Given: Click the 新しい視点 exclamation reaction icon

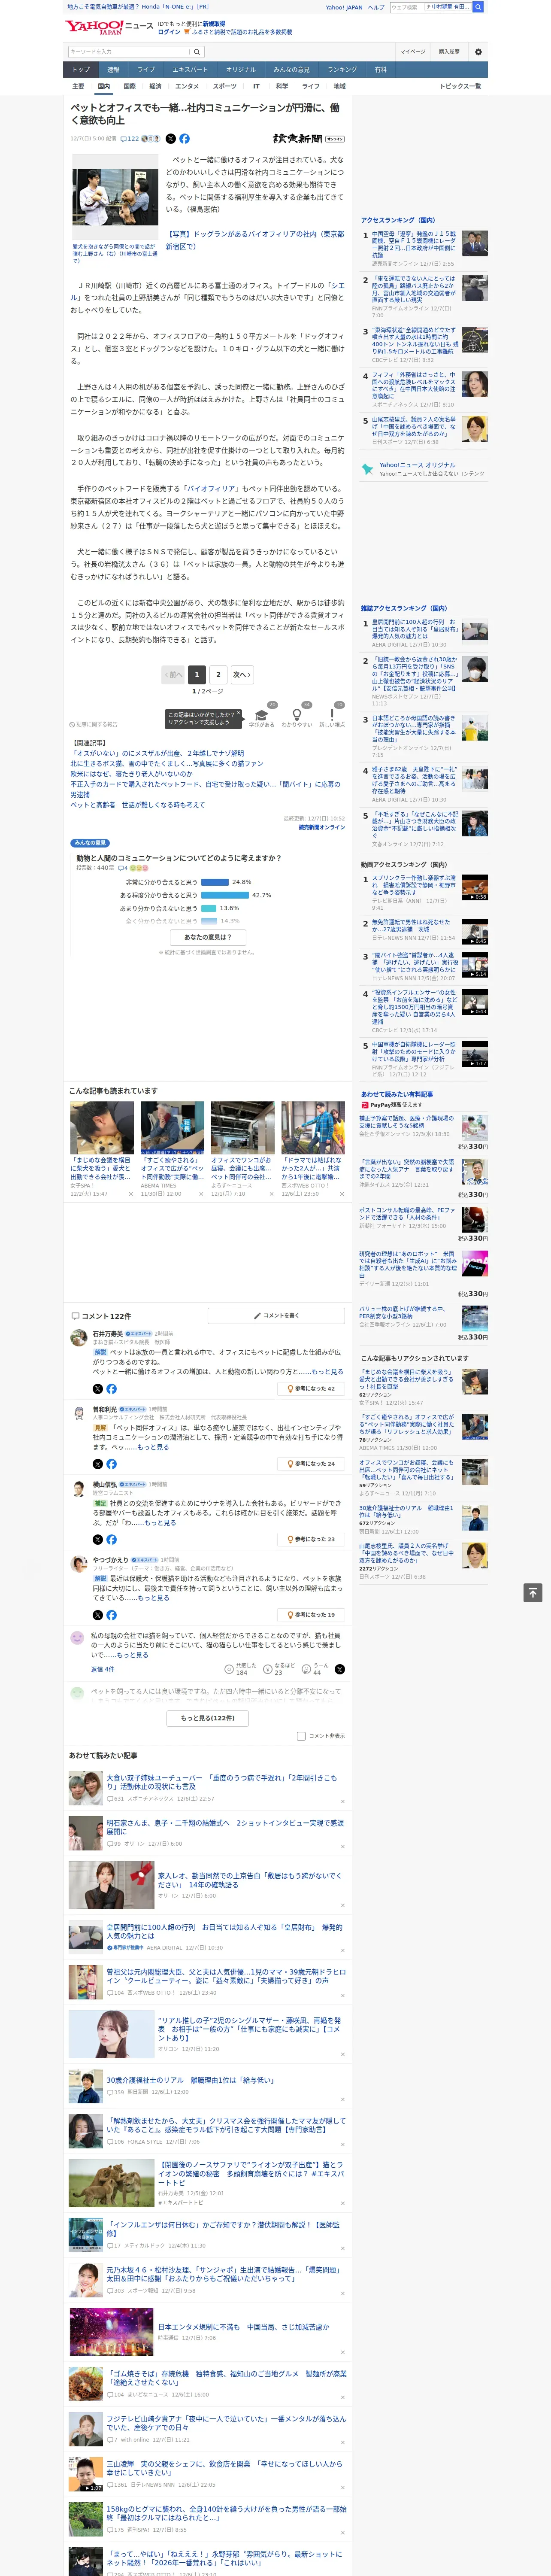Looking at the screenshot, I should pyautogui.click(x=332, y=715).
